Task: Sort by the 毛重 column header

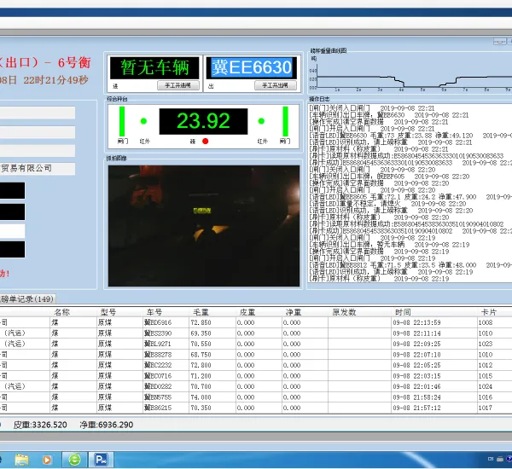Action: coord(201,312)
